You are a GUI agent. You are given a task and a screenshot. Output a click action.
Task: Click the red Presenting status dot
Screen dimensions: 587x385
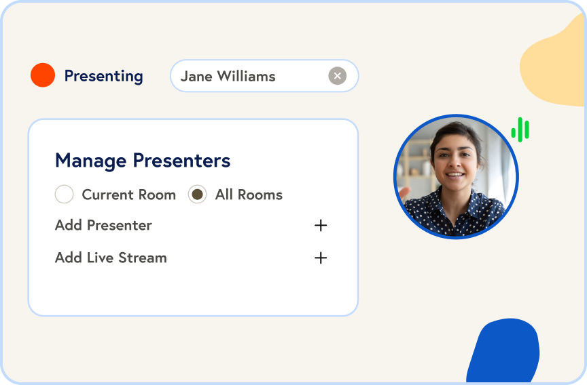[x=42, y=75]
